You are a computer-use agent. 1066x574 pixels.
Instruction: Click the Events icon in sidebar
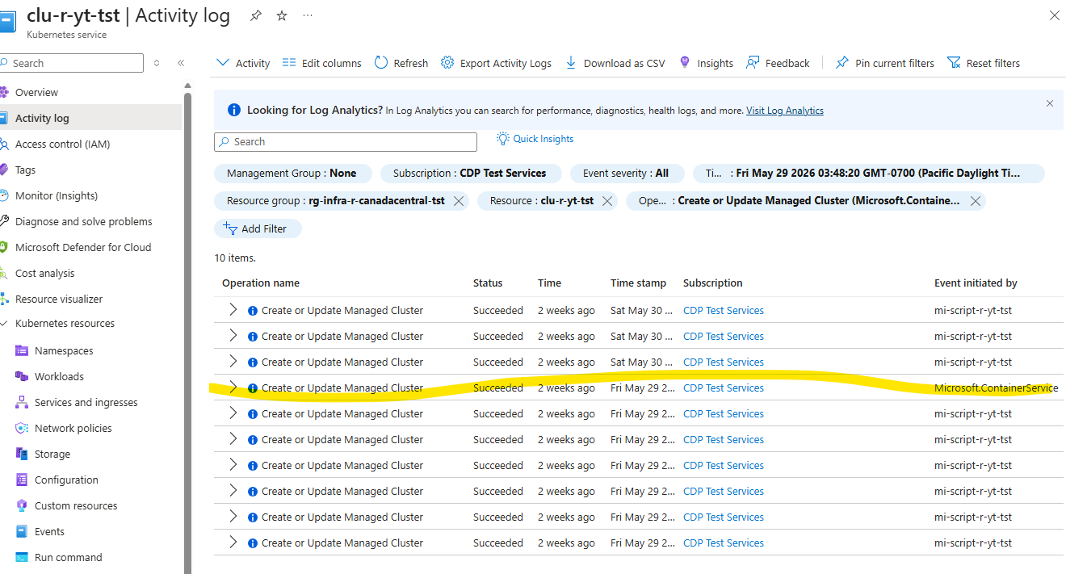22,531
